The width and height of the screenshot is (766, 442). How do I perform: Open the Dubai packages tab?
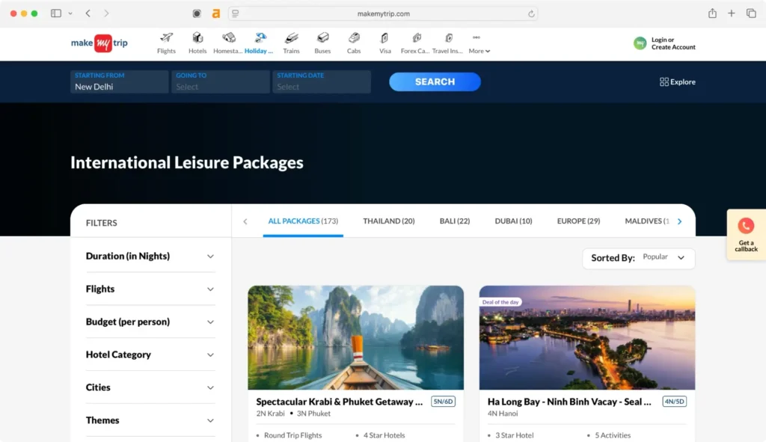(x=513, y=221)
